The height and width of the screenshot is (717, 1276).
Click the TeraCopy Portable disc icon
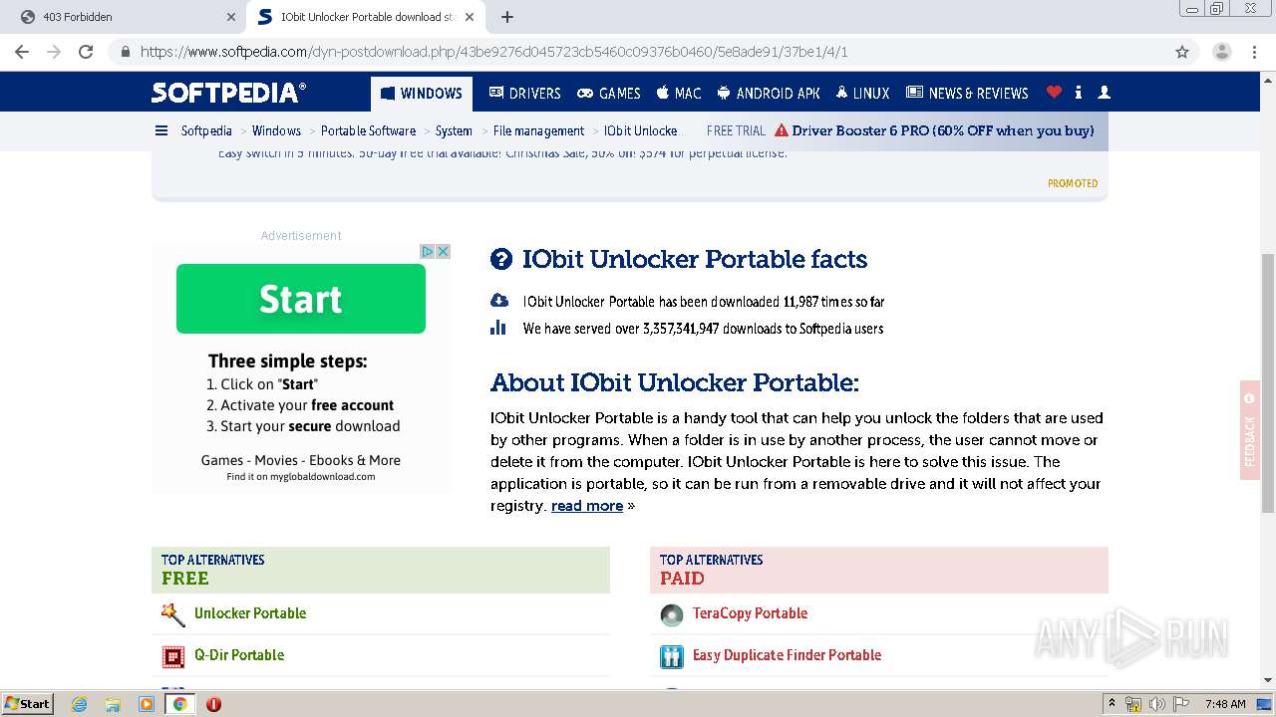pyautogui.click(x=672, y=614)
